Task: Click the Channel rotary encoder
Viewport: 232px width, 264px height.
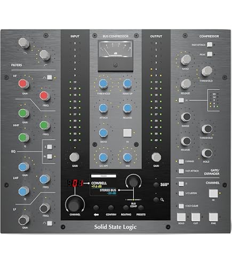Action: [x=75, y=204]
